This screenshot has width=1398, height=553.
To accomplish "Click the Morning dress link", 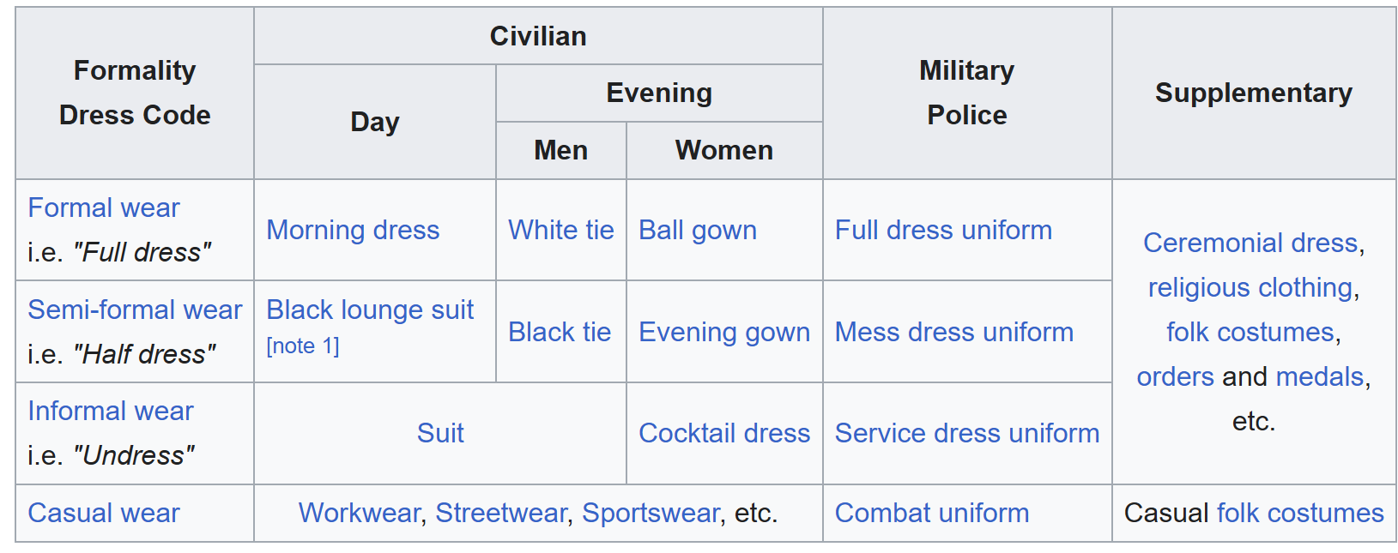I will tap(353, 230).
